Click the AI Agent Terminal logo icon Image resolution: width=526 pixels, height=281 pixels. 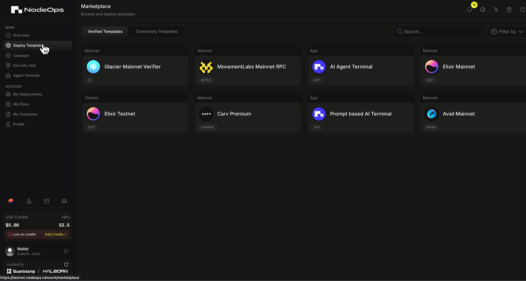point(319,67)
